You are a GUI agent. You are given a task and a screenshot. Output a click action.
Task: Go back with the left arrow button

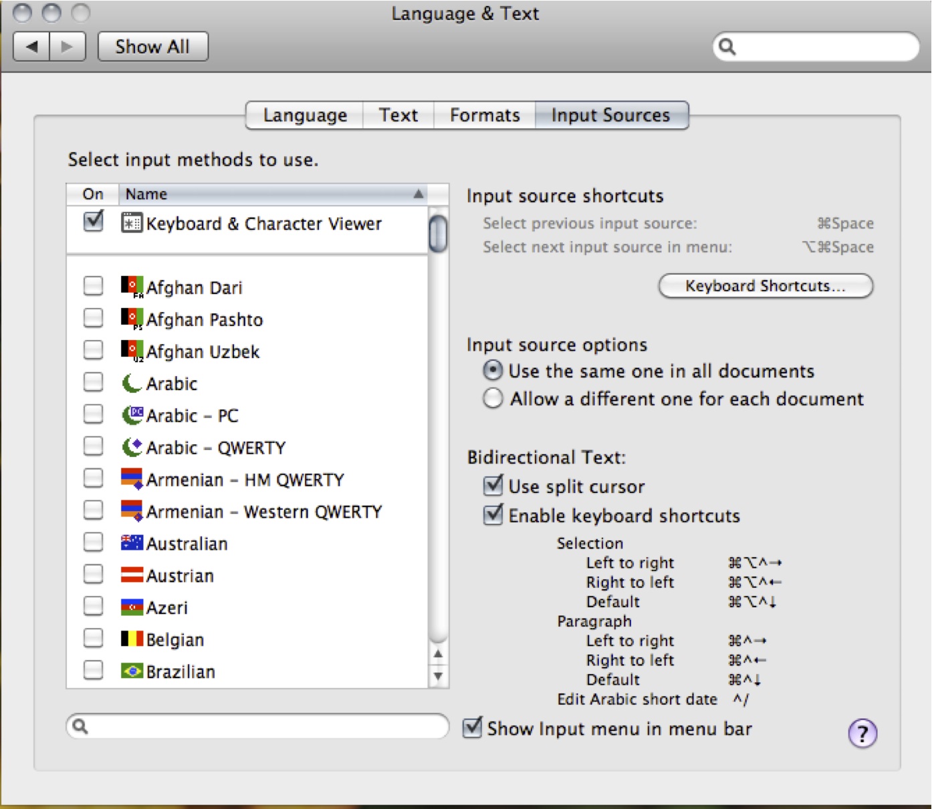pyautogui.click(x=31, y=47)
